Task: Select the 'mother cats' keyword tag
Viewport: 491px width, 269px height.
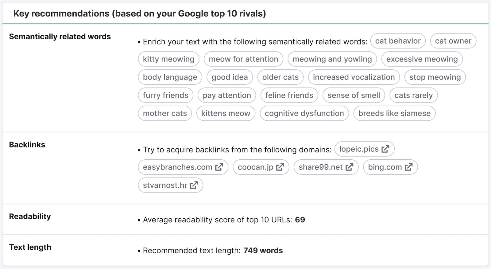Action: 165,113
